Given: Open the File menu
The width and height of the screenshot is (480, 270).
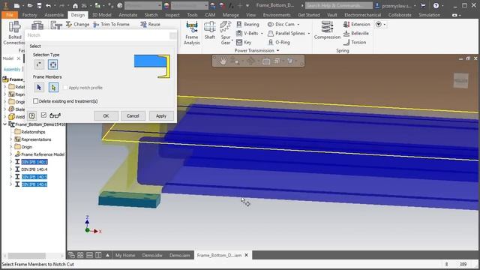Looking at the screenshot, I should click(10, 15).
